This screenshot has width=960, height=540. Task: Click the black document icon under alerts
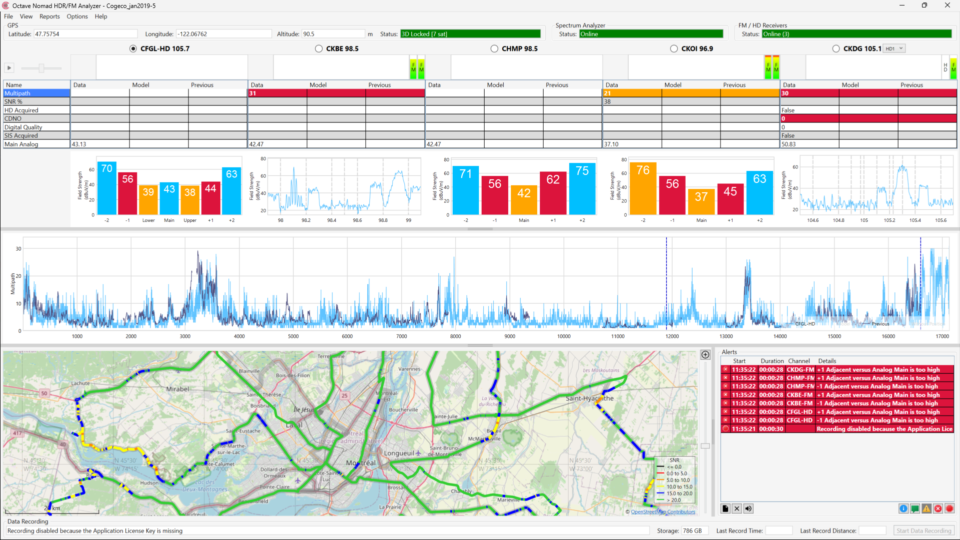point(726,509)
